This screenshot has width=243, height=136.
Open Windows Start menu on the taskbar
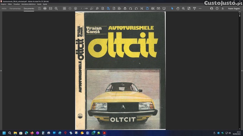click(x=4, y=133)
